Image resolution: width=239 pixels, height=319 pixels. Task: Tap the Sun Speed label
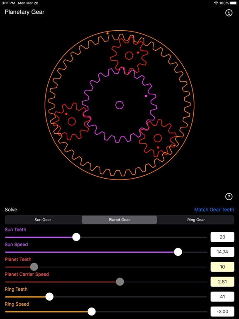[16, 245]
